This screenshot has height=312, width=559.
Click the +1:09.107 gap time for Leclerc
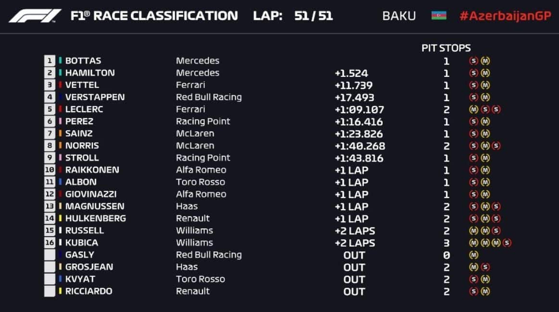(360, 110)
